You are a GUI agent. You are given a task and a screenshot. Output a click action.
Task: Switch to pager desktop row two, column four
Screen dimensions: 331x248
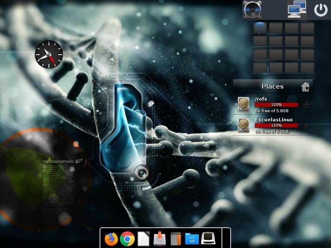point(307,41)
